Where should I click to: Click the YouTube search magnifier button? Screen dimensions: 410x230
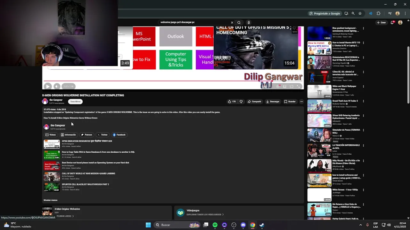click(239, 22)
